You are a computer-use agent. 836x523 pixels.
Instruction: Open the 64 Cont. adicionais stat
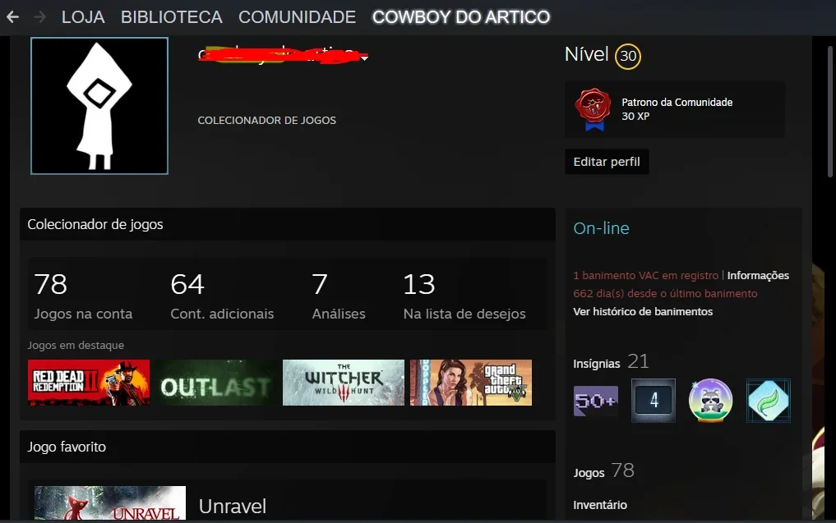(x=222, y=296)
